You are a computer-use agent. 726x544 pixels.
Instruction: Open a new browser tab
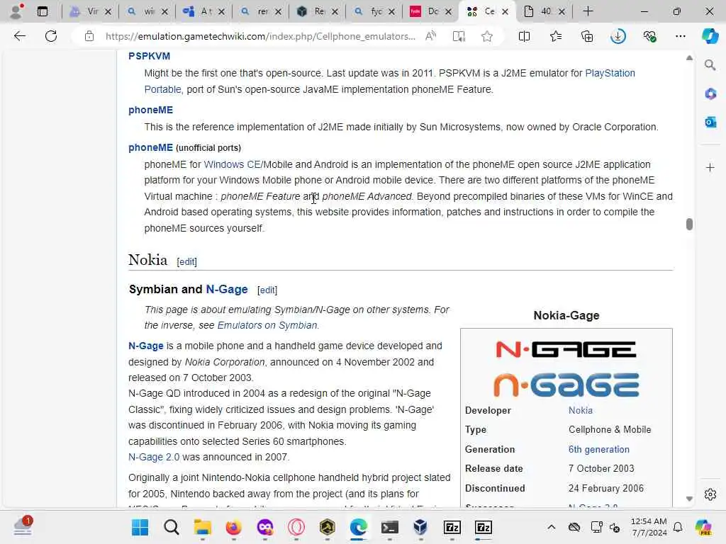[x=588, y=11]
